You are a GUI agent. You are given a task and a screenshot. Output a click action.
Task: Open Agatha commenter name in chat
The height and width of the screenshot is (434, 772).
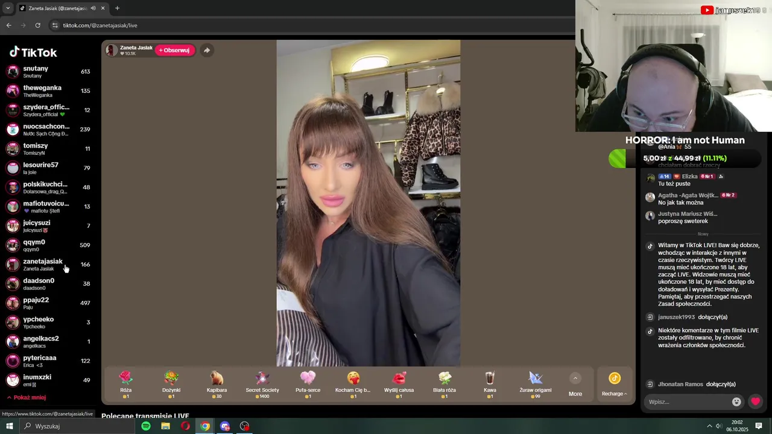click(688, 195)
